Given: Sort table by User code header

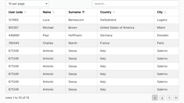Looking at the screenshot, I should (x=15, y=12).
